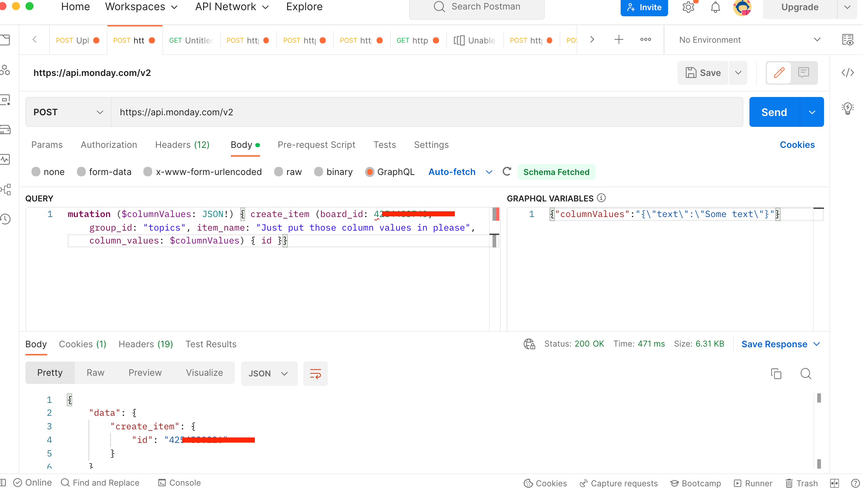
Task: Click the Upgrade button
Action: coord(800,7)
